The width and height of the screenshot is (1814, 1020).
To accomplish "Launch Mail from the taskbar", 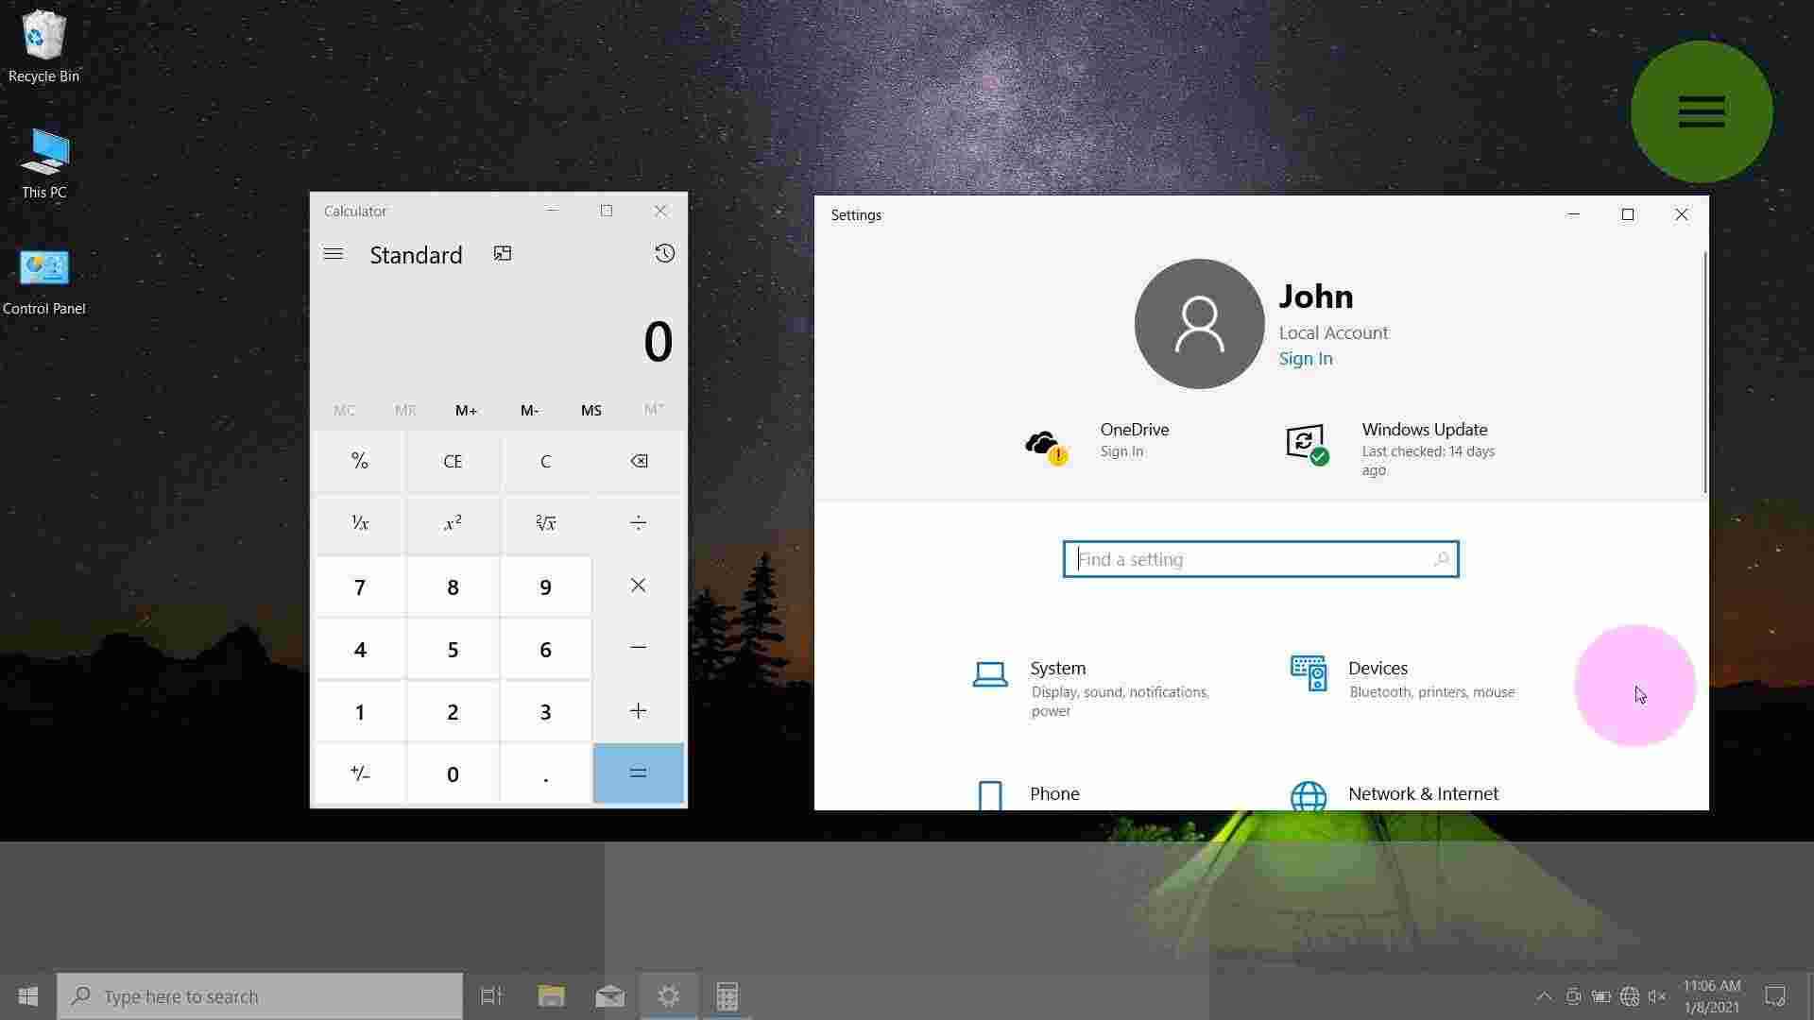I will 609,995.
